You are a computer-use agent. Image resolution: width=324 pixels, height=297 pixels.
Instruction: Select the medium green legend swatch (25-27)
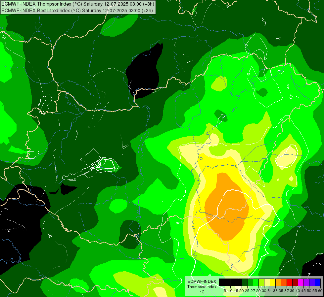(x=250, y=282)
